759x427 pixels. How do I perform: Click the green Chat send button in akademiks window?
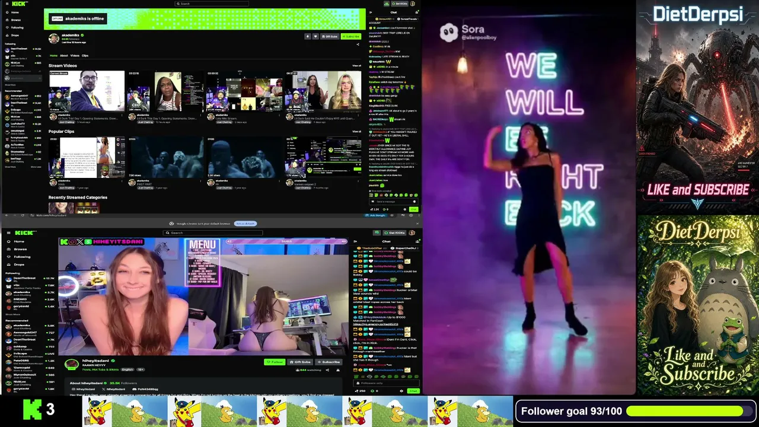point(413,209)
